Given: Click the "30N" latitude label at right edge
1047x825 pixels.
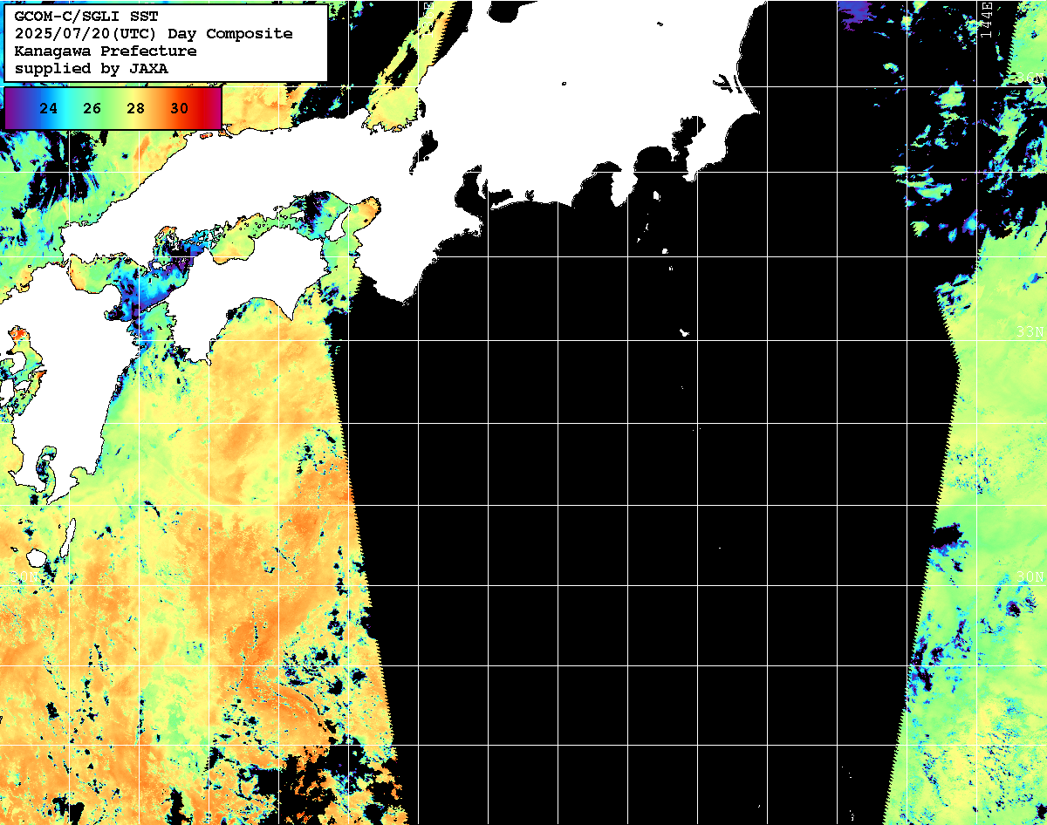Looking at the screenshot, I should tap(1031, 576).
